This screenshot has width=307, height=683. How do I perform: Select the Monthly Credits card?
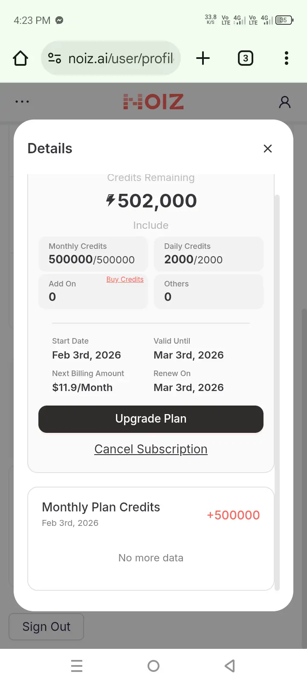click(93, 254)
